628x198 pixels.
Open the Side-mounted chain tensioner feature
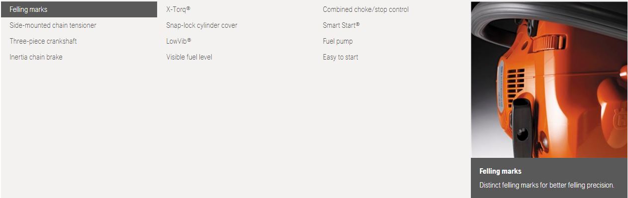[53, 25]
